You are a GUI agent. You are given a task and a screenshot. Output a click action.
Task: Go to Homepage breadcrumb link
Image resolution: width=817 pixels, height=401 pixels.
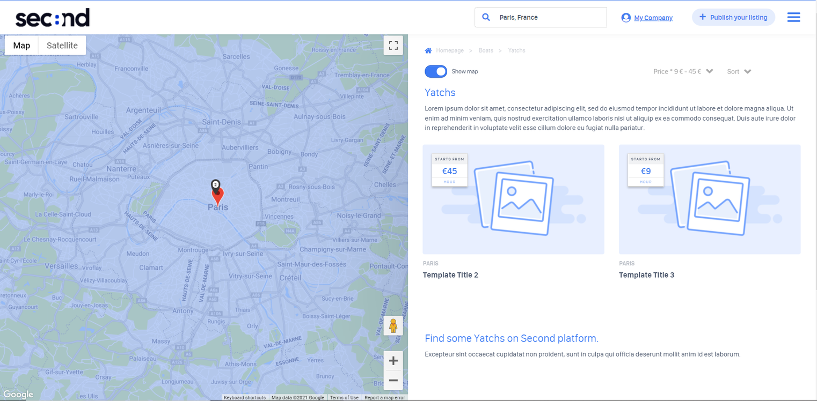pyautogui.click(x=450, y=50)
